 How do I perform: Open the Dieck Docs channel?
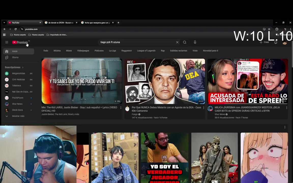[19, 110]
